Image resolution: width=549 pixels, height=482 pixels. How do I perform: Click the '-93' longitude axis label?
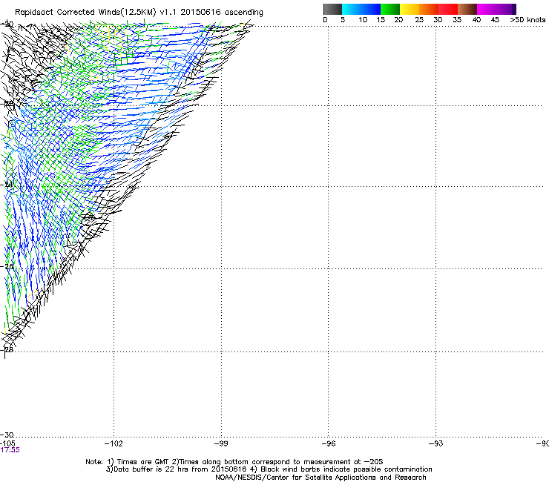(436, 444)
